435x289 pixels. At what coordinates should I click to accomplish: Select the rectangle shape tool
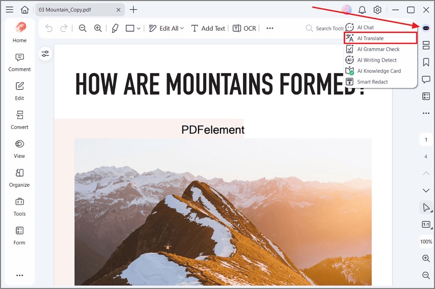point(130,28)
